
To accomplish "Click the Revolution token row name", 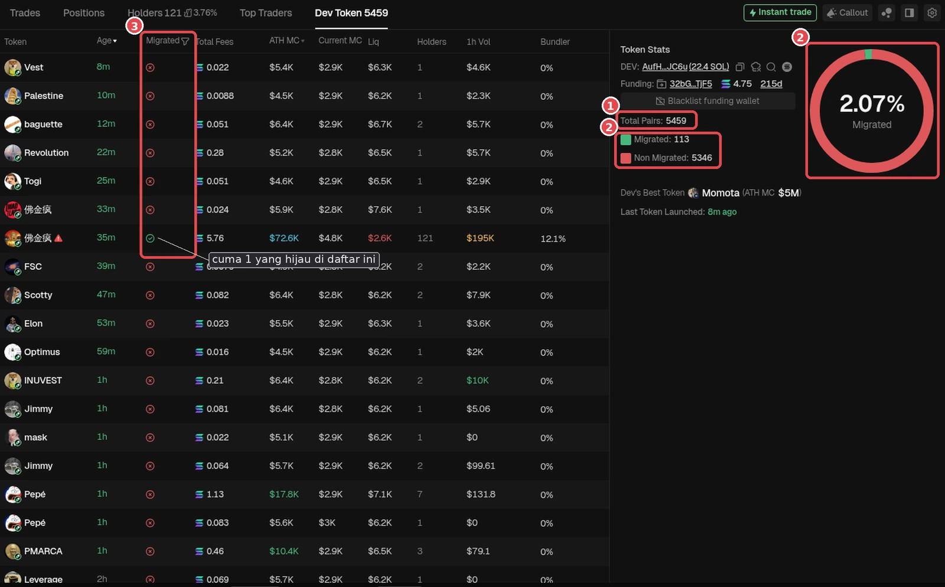I will (47, 153).
